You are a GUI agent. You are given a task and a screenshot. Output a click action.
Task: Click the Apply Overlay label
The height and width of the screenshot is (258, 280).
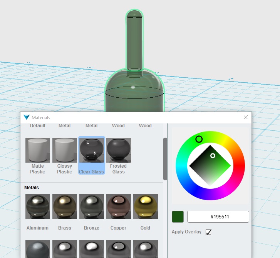point(186,232)
